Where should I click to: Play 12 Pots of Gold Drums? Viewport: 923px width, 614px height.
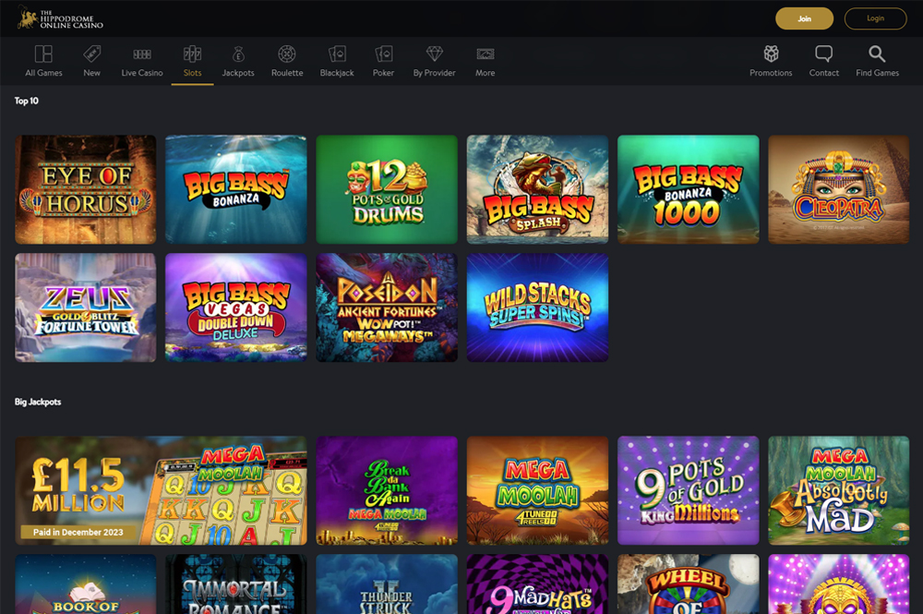click(x=387, y=189)
